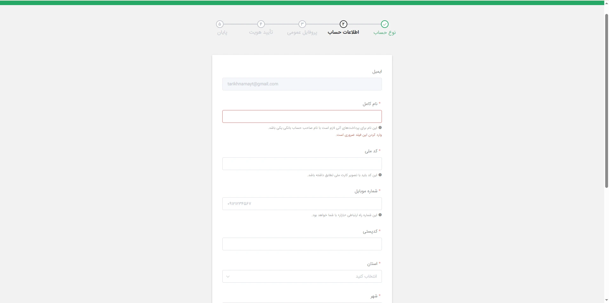The width and height of the screenshot is (609, 303).
Task: Focus the کد ملی national code input
Action: [x=302, y=164]
